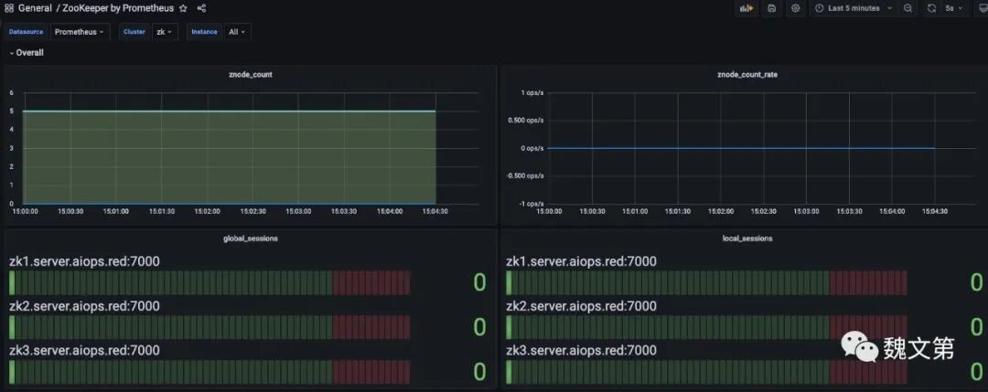Click zk1.server.aiops.red:7000 label in global_sessions
Screen dimensions: 988x392
84,261
